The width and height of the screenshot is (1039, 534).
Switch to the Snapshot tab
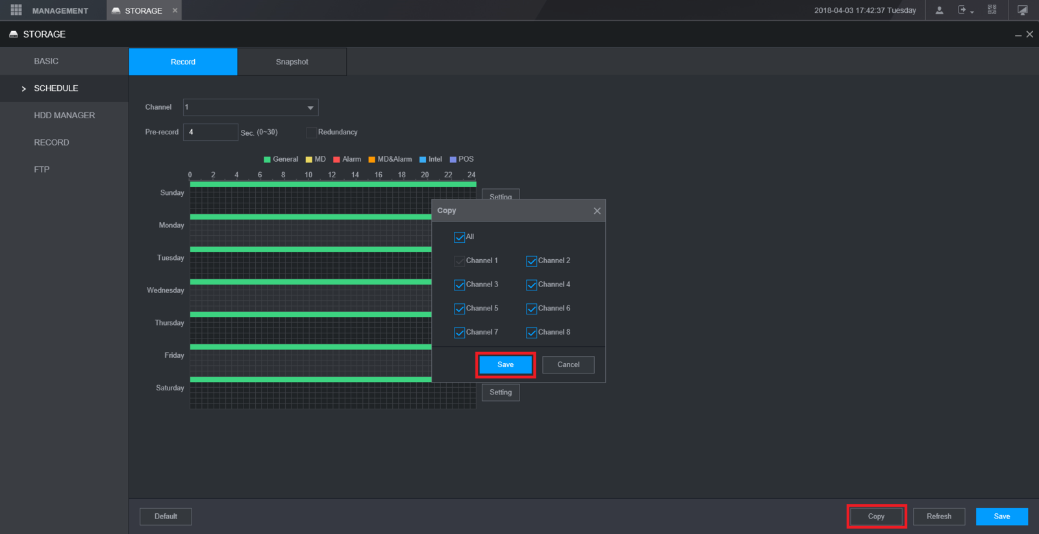point(292,62)
